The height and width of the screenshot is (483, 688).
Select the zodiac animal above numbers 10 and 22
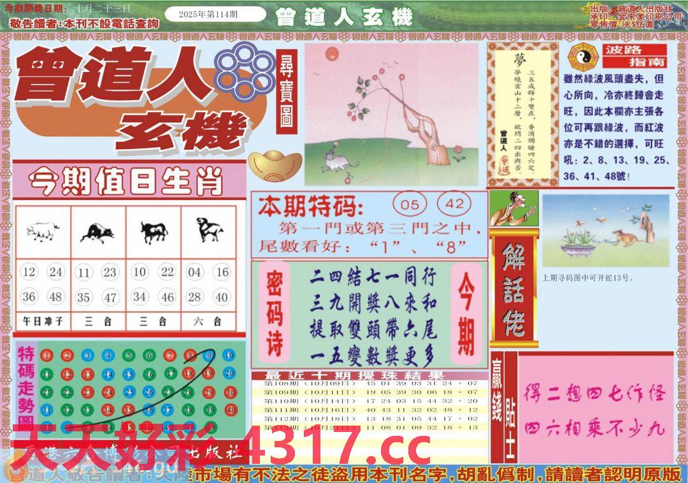153,233
